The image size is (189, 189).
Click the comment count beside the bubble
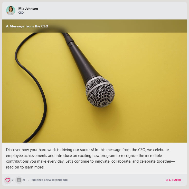pyautogui.click(x=24, y=180)
